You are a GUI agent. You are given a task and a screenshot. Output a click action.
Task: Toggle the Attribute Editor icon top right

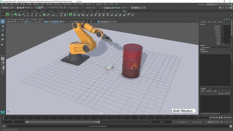pos(226,8)
